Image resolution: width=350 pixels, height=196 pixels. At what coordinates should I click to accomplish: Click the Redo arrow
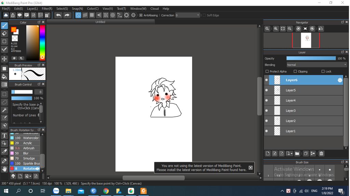tap(67, 15)
